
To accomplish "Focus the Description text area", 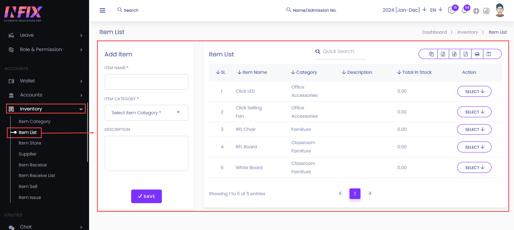I will pyautogui.click(x=146, y=153).
